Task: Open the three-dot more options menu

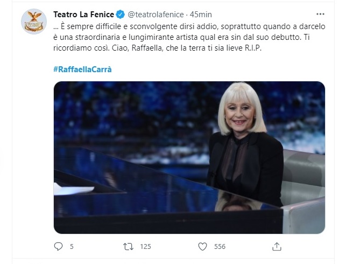Action: tap(320, 14)
